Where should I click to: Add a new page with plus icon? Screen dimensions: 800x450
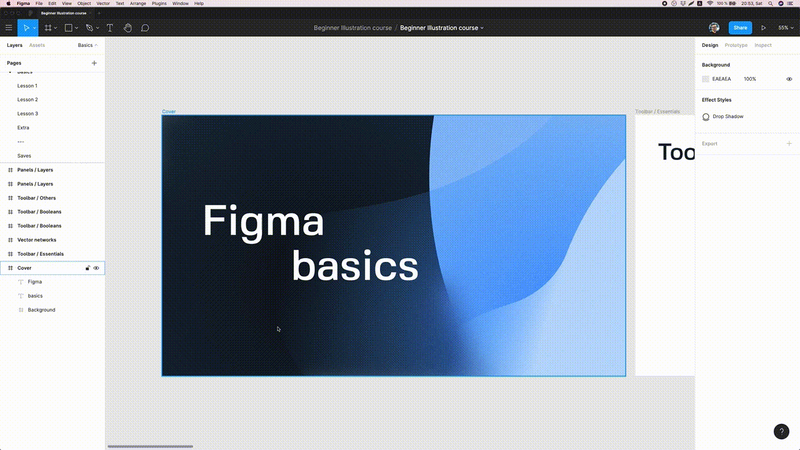point(94,63)
